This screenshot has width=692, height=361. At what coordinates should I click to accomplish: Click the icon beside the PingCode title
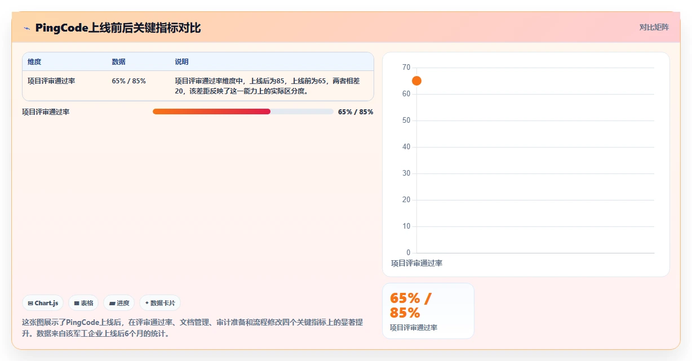click(26, 28)
